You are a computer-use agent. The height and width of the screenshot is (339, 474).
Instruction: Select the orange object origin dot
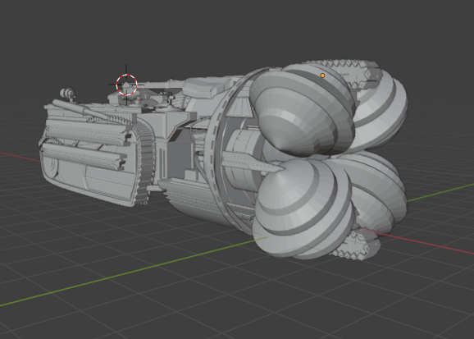(322, 76)
